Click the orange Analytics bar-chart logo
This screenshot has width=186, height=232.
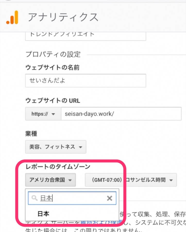pos(12,18)
